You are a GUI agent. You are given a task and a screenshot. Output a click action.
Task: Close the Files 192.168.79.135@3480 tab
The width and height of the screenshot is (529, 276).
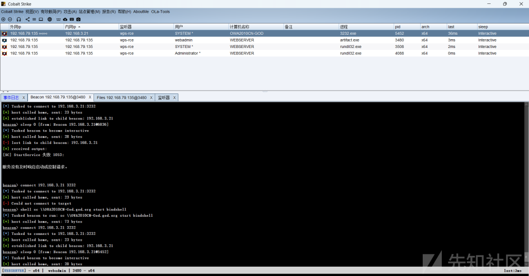pos(151,97)
